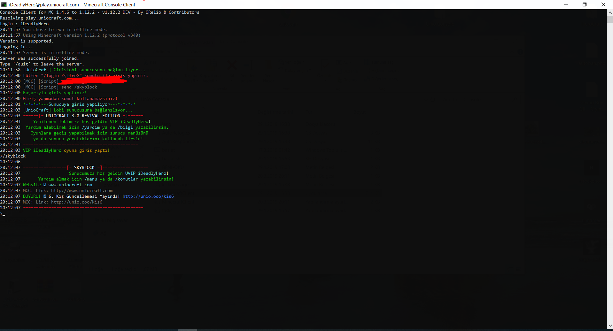Click "Type '/quit' to leave the server." line
The height and width of the screenshot is (331, 613).
42,64
